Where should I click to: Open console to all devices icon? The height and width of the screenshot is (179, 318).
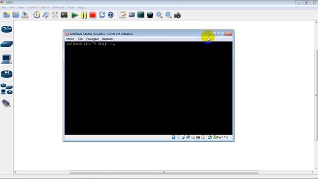pos(64,15)
